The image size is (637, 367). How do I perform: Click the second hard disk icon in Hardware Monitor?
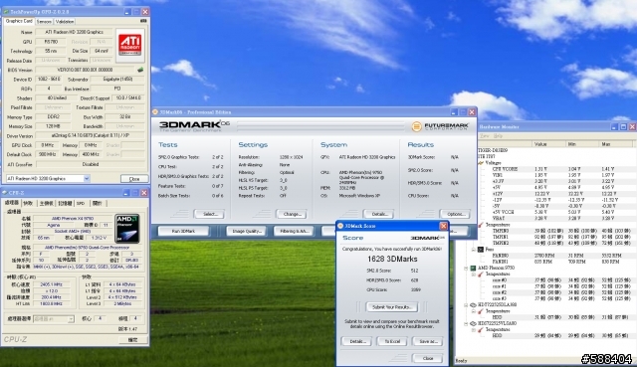pos(474,323)
